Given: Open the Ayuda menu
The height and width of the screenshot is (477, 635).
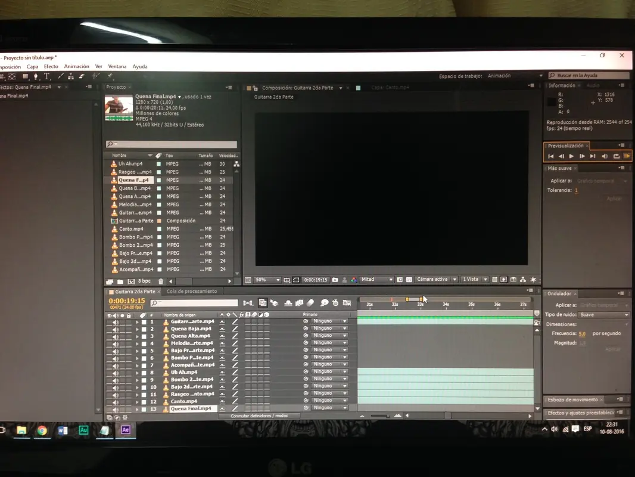Looking at the screenshot, I should pyautogui.click(x=140, y=66).
